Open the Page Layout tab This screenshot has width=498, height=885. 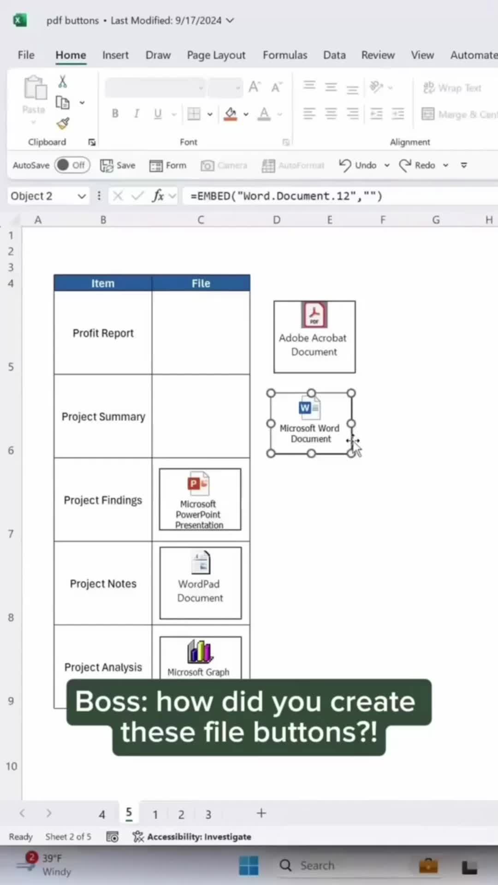(x=216, y=55)
